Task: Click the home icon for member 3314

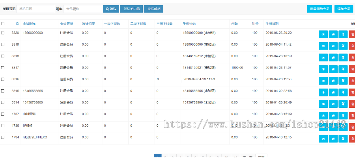Action: (x=333, y=104)
